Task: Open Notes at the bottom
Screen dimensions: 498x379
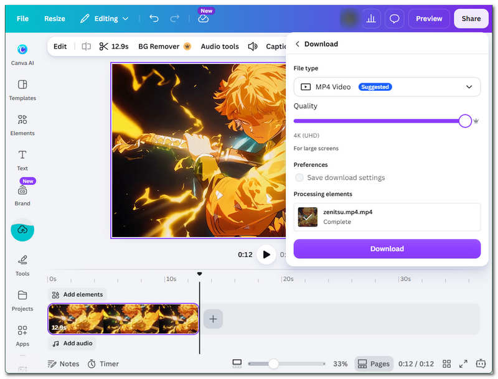Action: (x=63, y=364)
